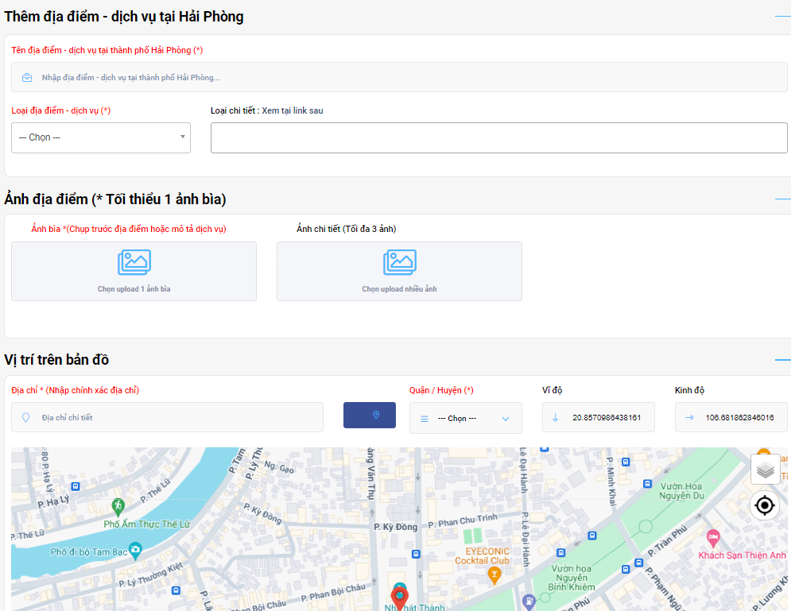The width and height of the screenshot is (791, 611).
Task: Collapse the Thêm địa điểm section
Action: click(782, 17)
